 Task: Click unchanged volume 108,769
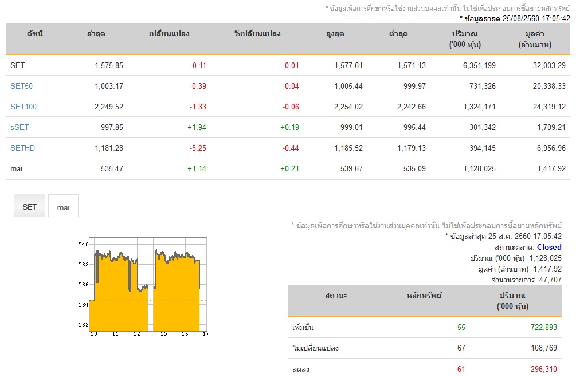544,348
